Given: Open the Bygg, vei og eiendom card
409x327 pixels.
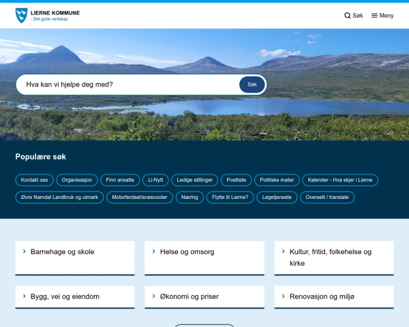Looking at the screenshot, I should (x=75, y=297).
